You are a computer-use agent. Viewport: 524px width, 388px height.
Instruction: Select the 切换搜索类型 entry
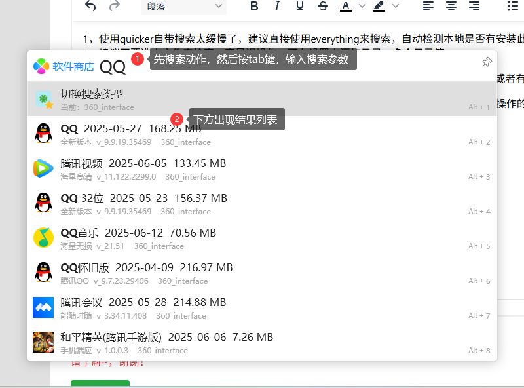[262, 99]
